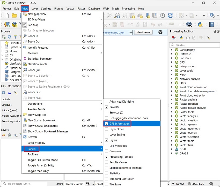
Task: Expand the Cartography group in Processing Toolbox
Action: pyautogui.click(x=172, y=50)
